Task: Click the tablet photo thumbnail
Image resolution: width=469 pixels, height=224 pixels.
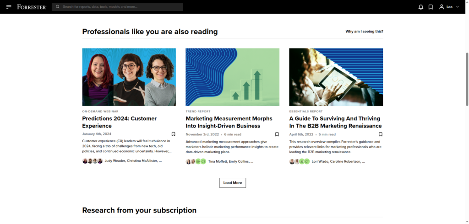Action: pyautogui.click(x=336, y=77)
